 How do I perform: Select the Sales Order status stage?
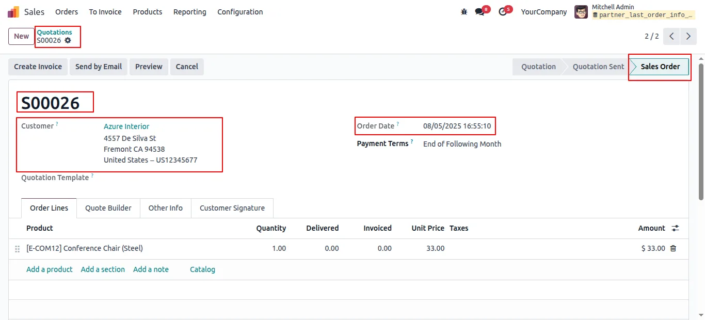[x=660, y=67]
